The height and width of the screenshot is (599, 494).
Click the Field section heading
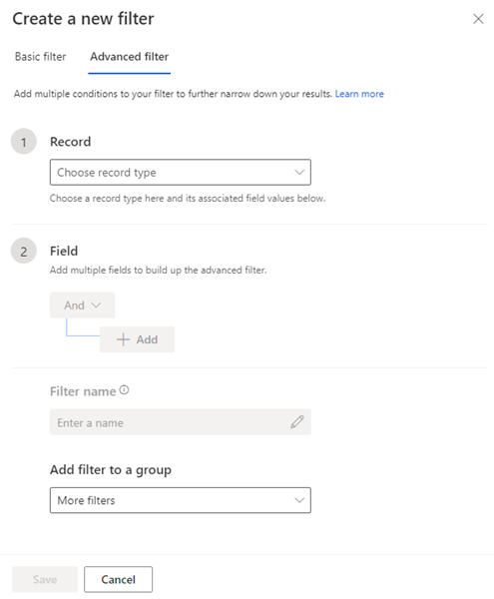click(x=64, y=251)
